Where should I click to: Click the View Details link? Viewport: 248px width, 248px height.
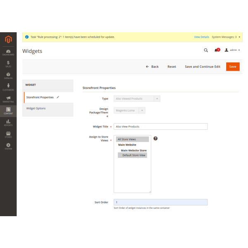click(201, 37)
